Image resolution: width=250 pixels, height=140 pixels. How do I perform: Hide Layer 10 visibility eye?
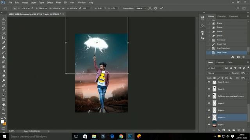coord(209,117)
